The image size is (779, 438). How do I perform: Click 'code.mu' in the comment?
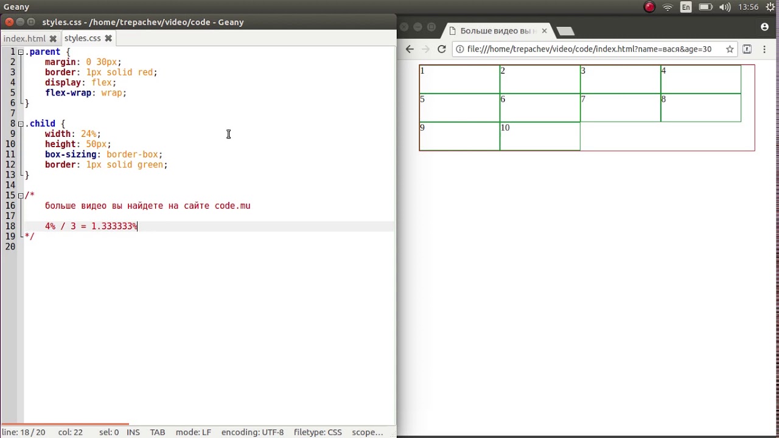(x=232, y=206)
